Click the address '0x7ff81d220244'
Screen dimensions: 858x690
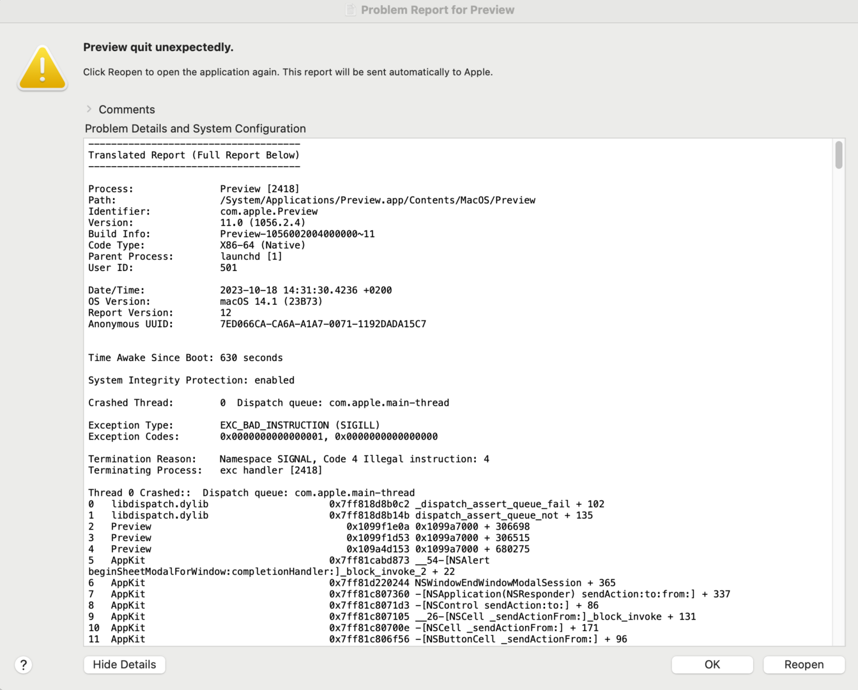coord(369,583)
